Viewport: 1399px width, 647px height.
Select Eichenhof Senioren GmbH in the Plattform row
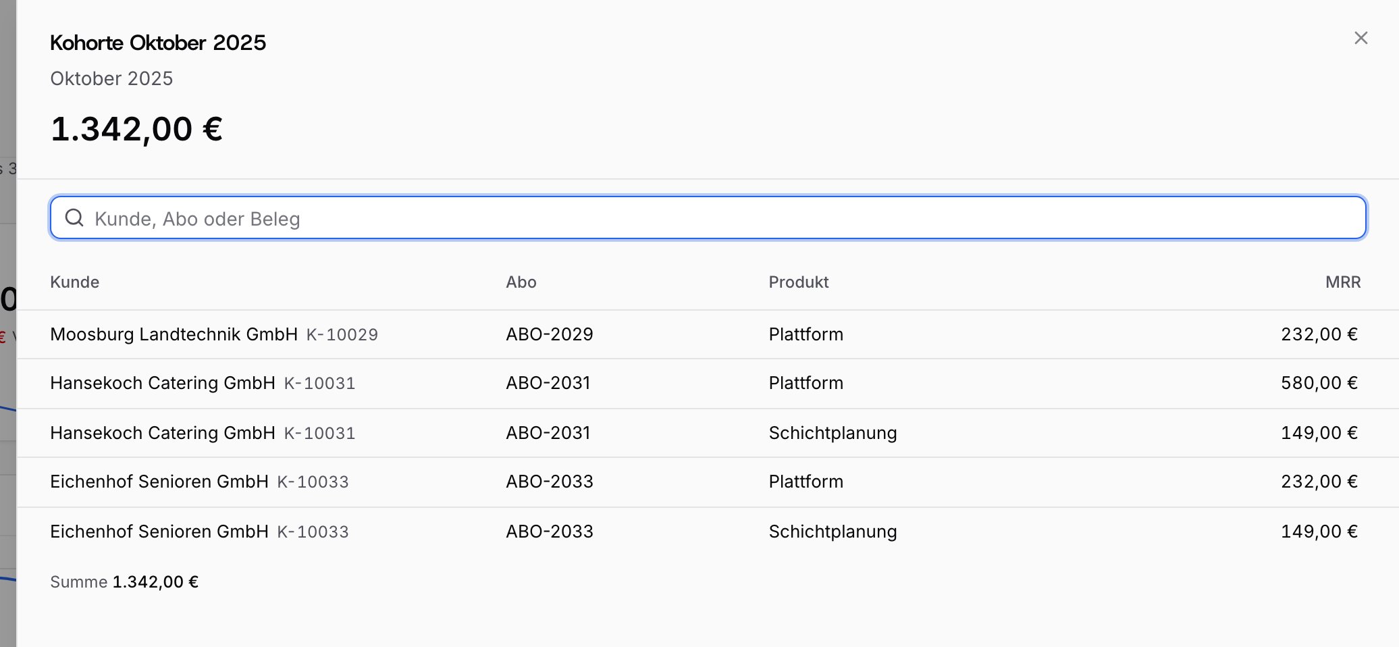(159, 482)
